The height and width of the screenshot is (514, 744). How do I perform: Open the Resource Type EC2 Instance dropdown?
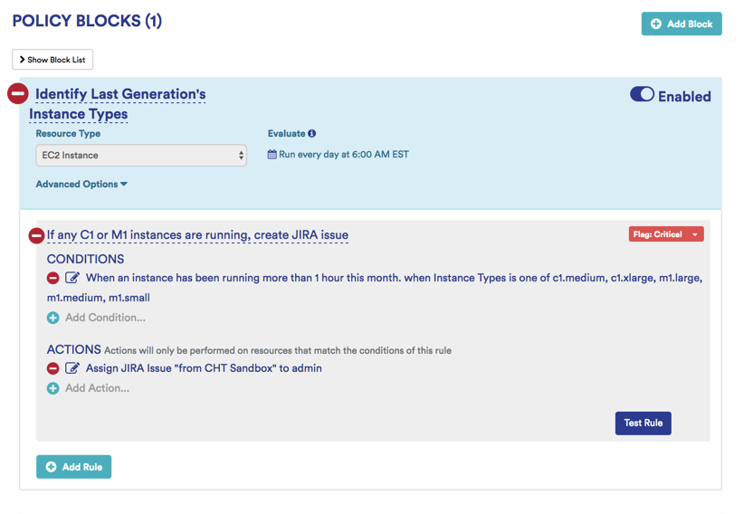[x=141, y=156]
